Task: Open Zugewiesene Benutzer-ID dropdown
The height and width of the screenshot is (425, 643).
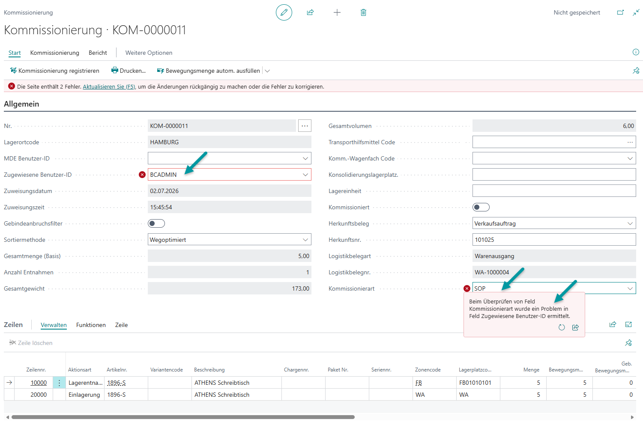Action: (x=305, y=175)
